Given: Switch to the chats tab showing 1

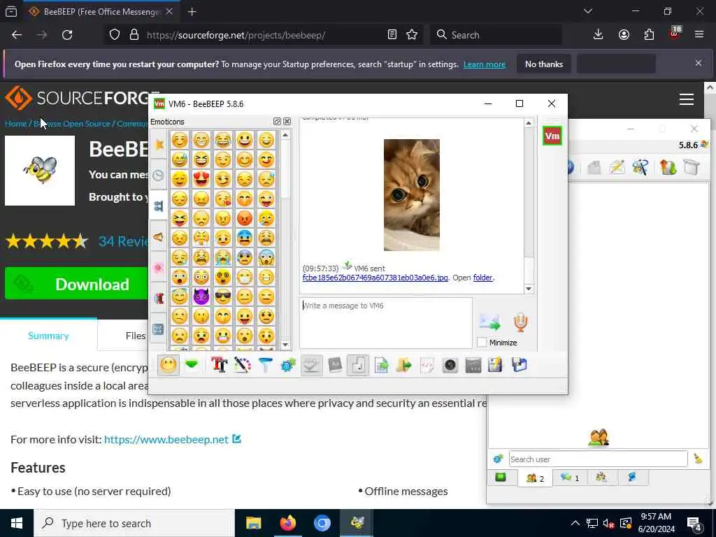Looking at the screenshot, I should pyautogui.click(x=570, y=478).
